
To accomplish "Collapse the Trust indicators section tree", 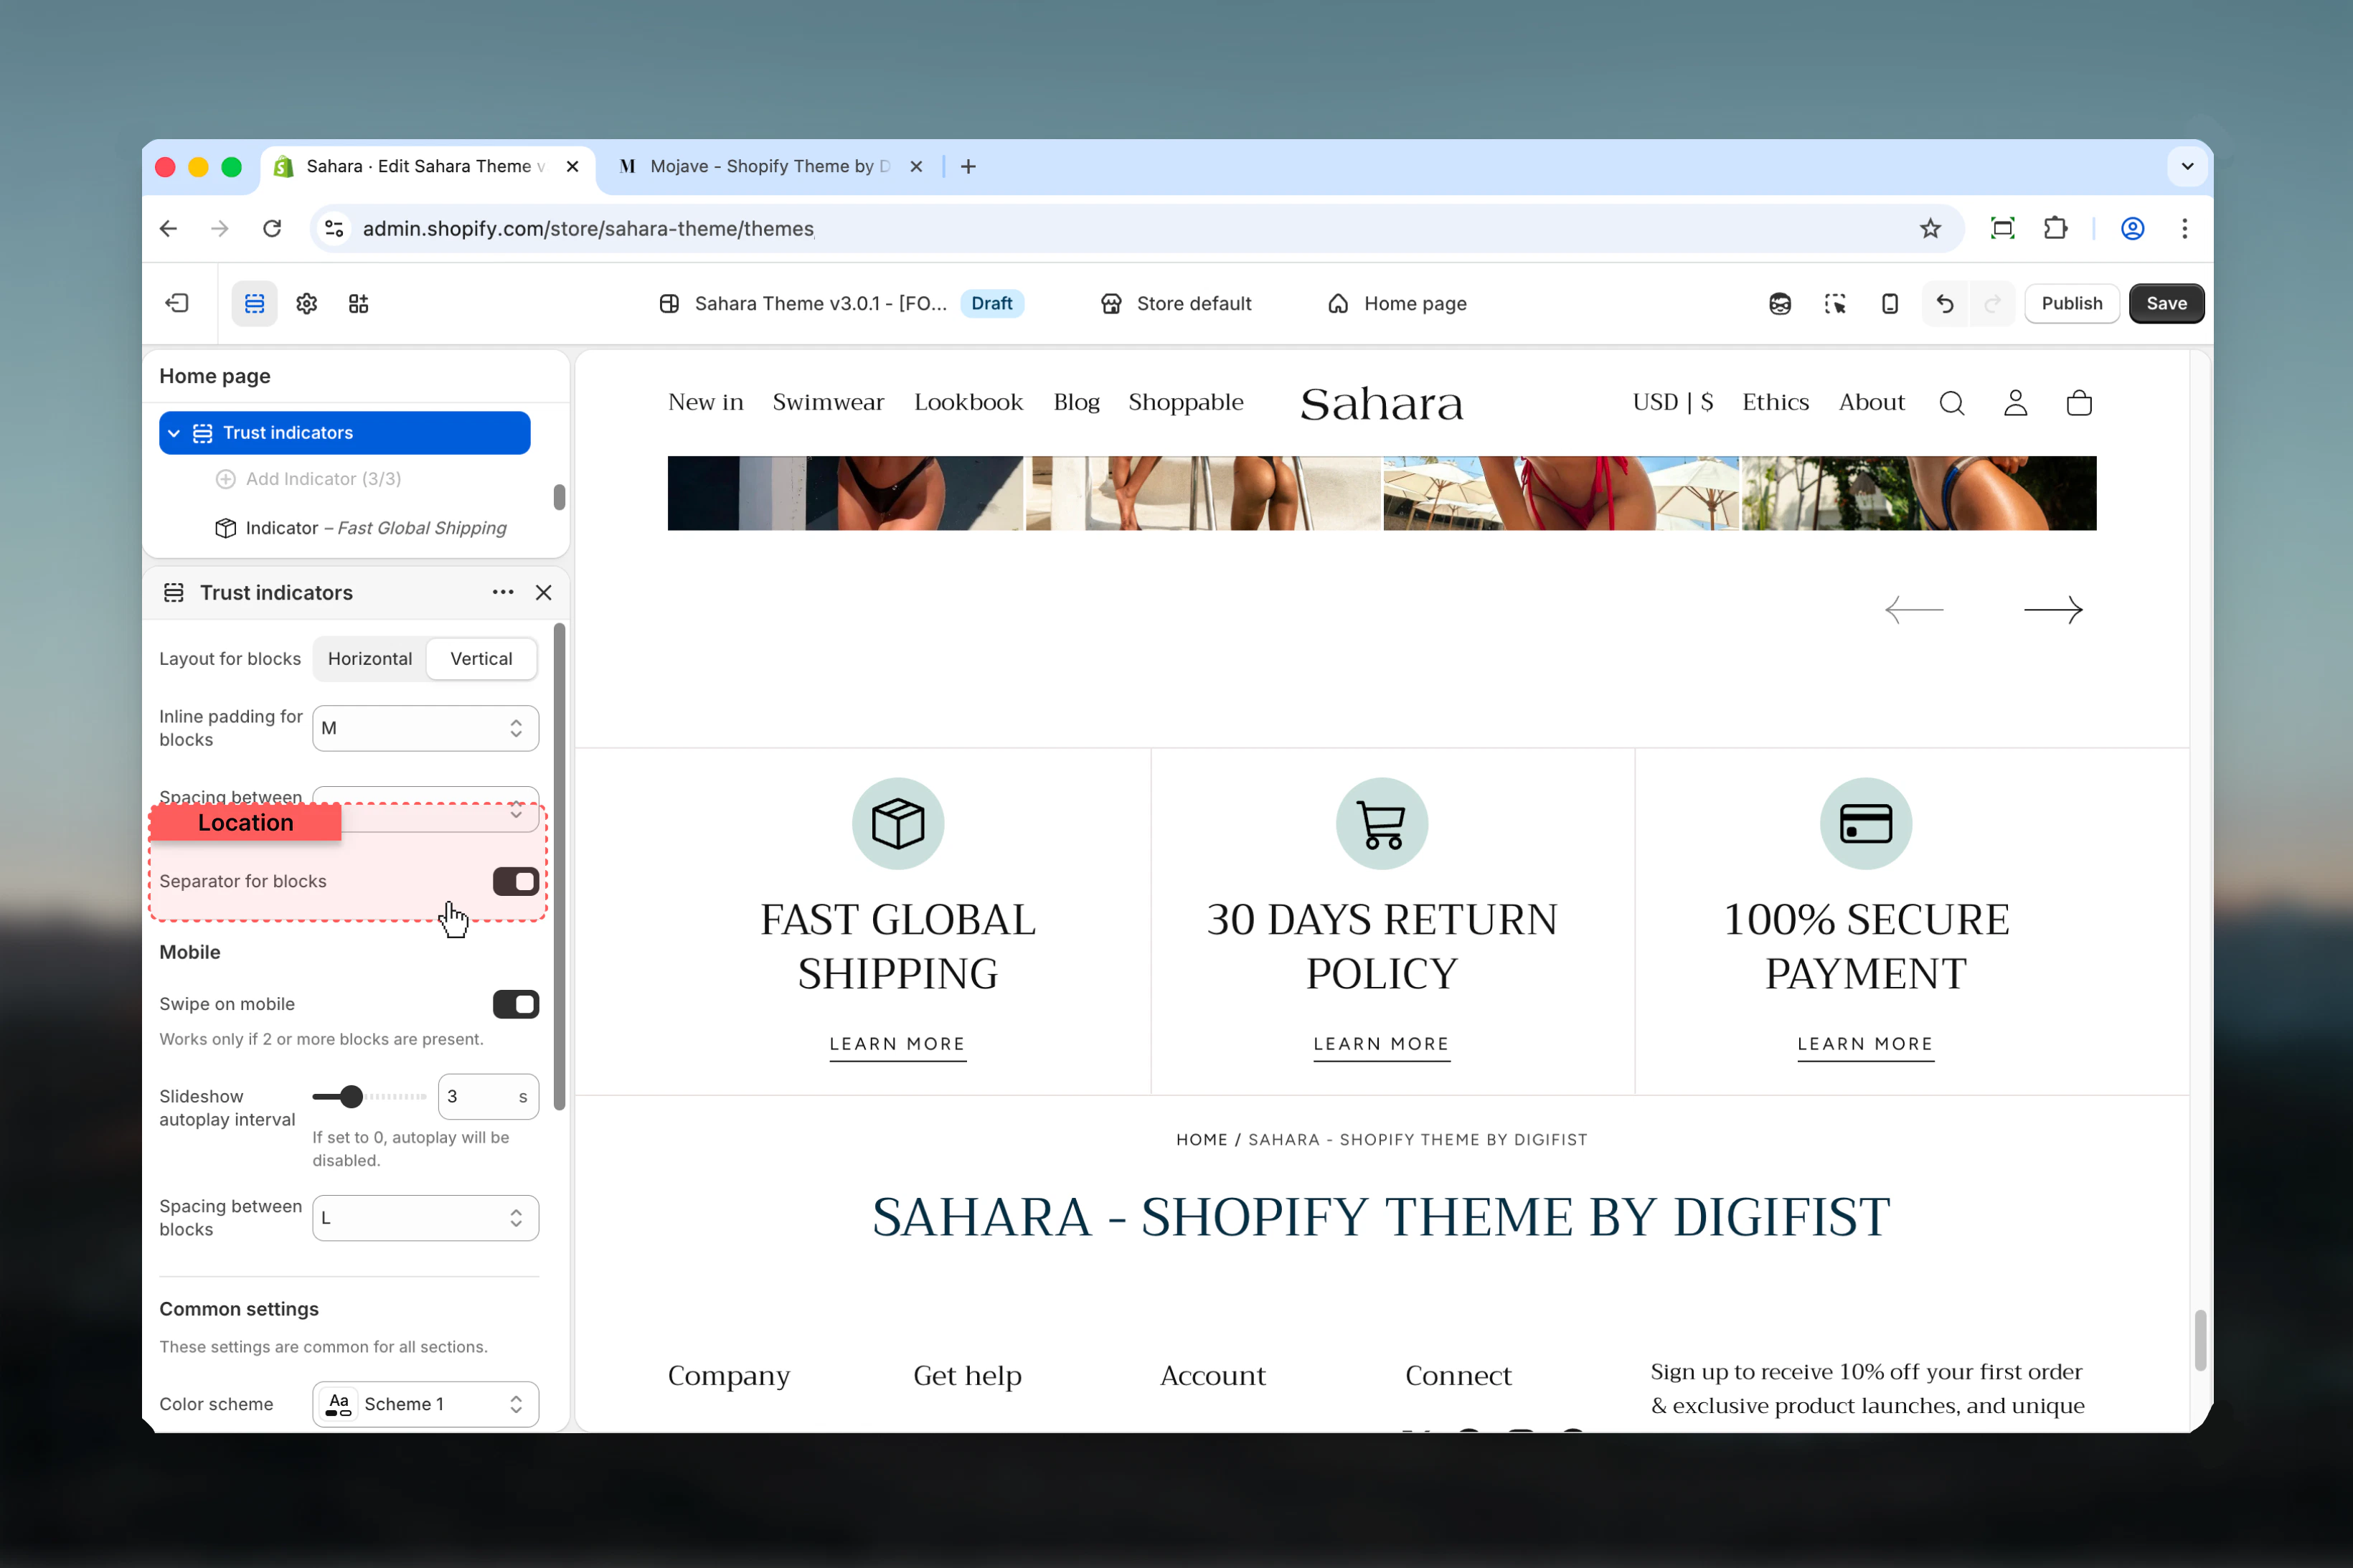I will [x=174, y=433].
